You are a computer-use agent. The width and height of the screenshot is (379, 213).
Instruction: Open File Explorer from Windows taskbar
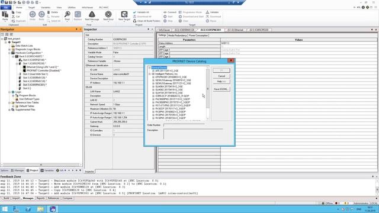40,209
